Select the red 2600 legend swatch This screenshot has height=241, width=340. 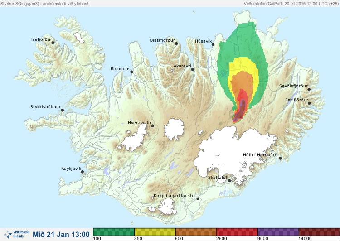tap(237, 232)
